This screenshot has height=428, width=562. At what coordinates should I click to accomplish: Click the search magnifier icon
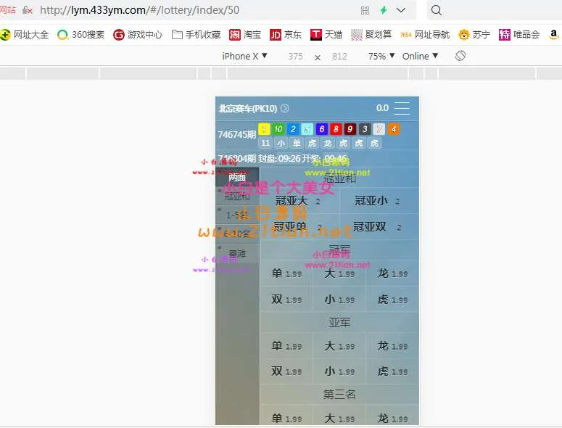[437, 10]
